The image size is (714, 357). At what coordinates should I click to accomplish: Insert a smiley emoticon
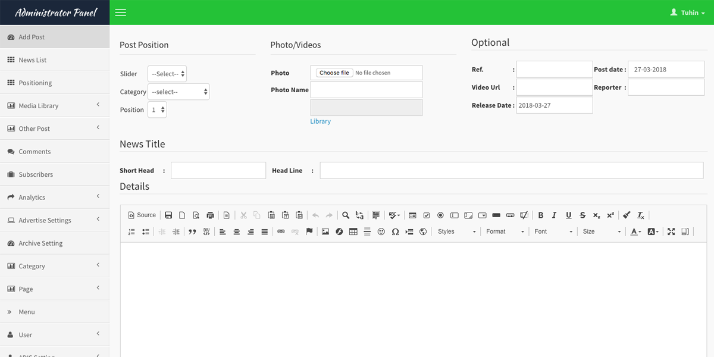pyautogui.click(x=381, y=232)
